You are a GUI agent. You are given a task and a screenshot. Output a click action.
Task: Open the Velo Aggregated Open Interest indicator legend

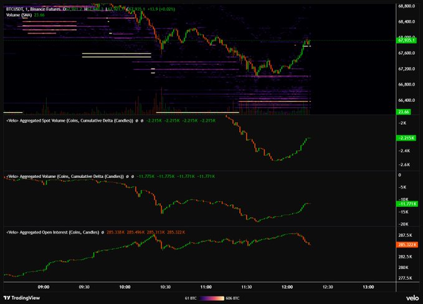pos(52,232)
